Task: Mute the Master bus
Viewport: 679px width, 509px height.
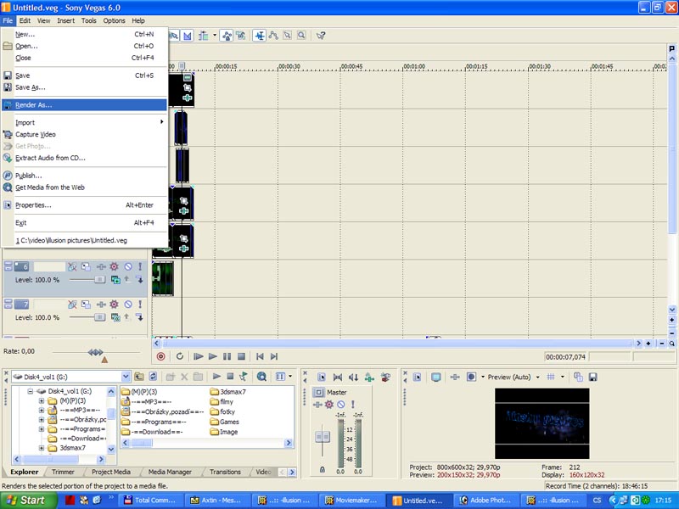Action: 341,405
